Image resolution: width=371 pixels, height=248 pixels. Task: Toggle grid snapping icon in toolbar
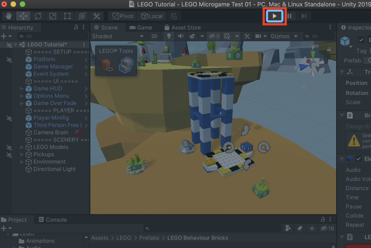[174, 16]
